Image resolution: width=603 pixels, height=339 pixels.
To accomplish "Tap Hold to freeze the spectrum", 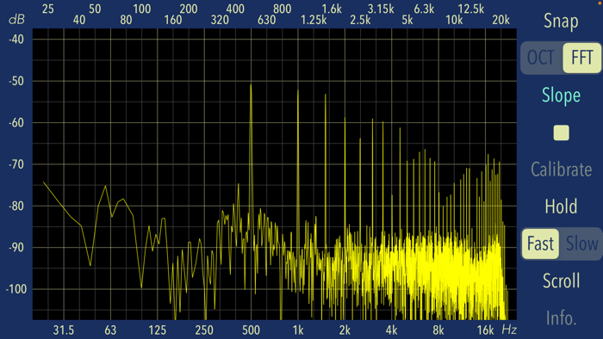I will pos(561,206).
